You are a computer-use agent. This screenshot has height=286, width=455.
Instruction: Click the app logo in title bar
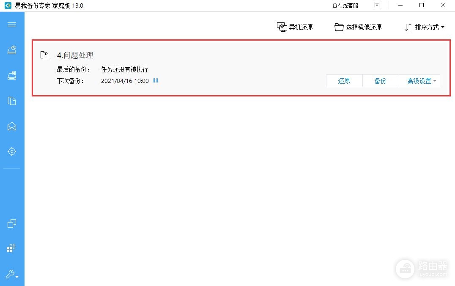click(x=8, y=5)
